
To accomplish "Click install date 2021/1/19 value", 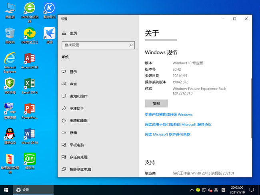I will [x=180, y=76].
